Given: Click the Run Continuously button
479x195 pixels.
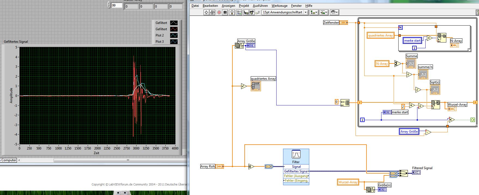Looking at the screenshot, I should [x=212, y=12].
